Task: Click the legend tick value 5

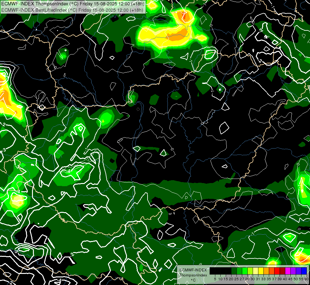Action: tap(215, 279)
